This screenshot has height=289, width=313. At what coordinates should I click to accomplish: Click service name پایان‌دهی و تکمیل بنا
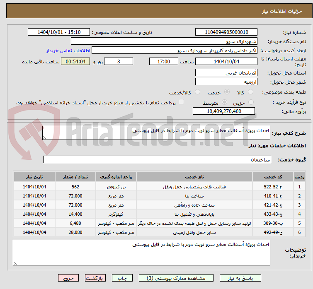(194, 214)
